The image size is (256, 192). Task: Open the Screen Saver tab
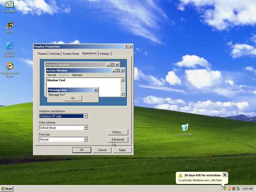click(x=71, y=54)
